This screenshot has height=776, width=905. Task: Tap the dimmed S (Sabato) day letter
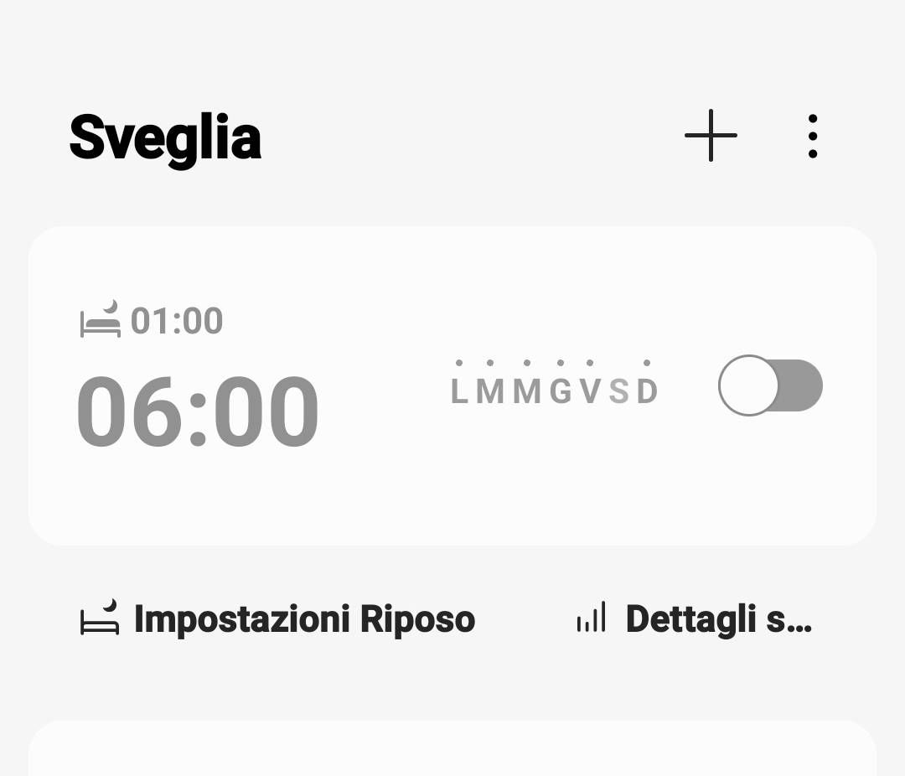tap(618, 391)
